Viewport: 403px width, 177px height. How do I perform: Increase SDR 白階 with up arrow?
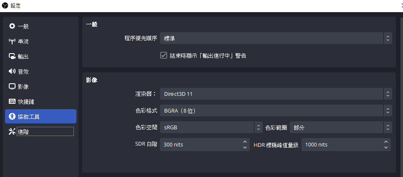(245, 142)
